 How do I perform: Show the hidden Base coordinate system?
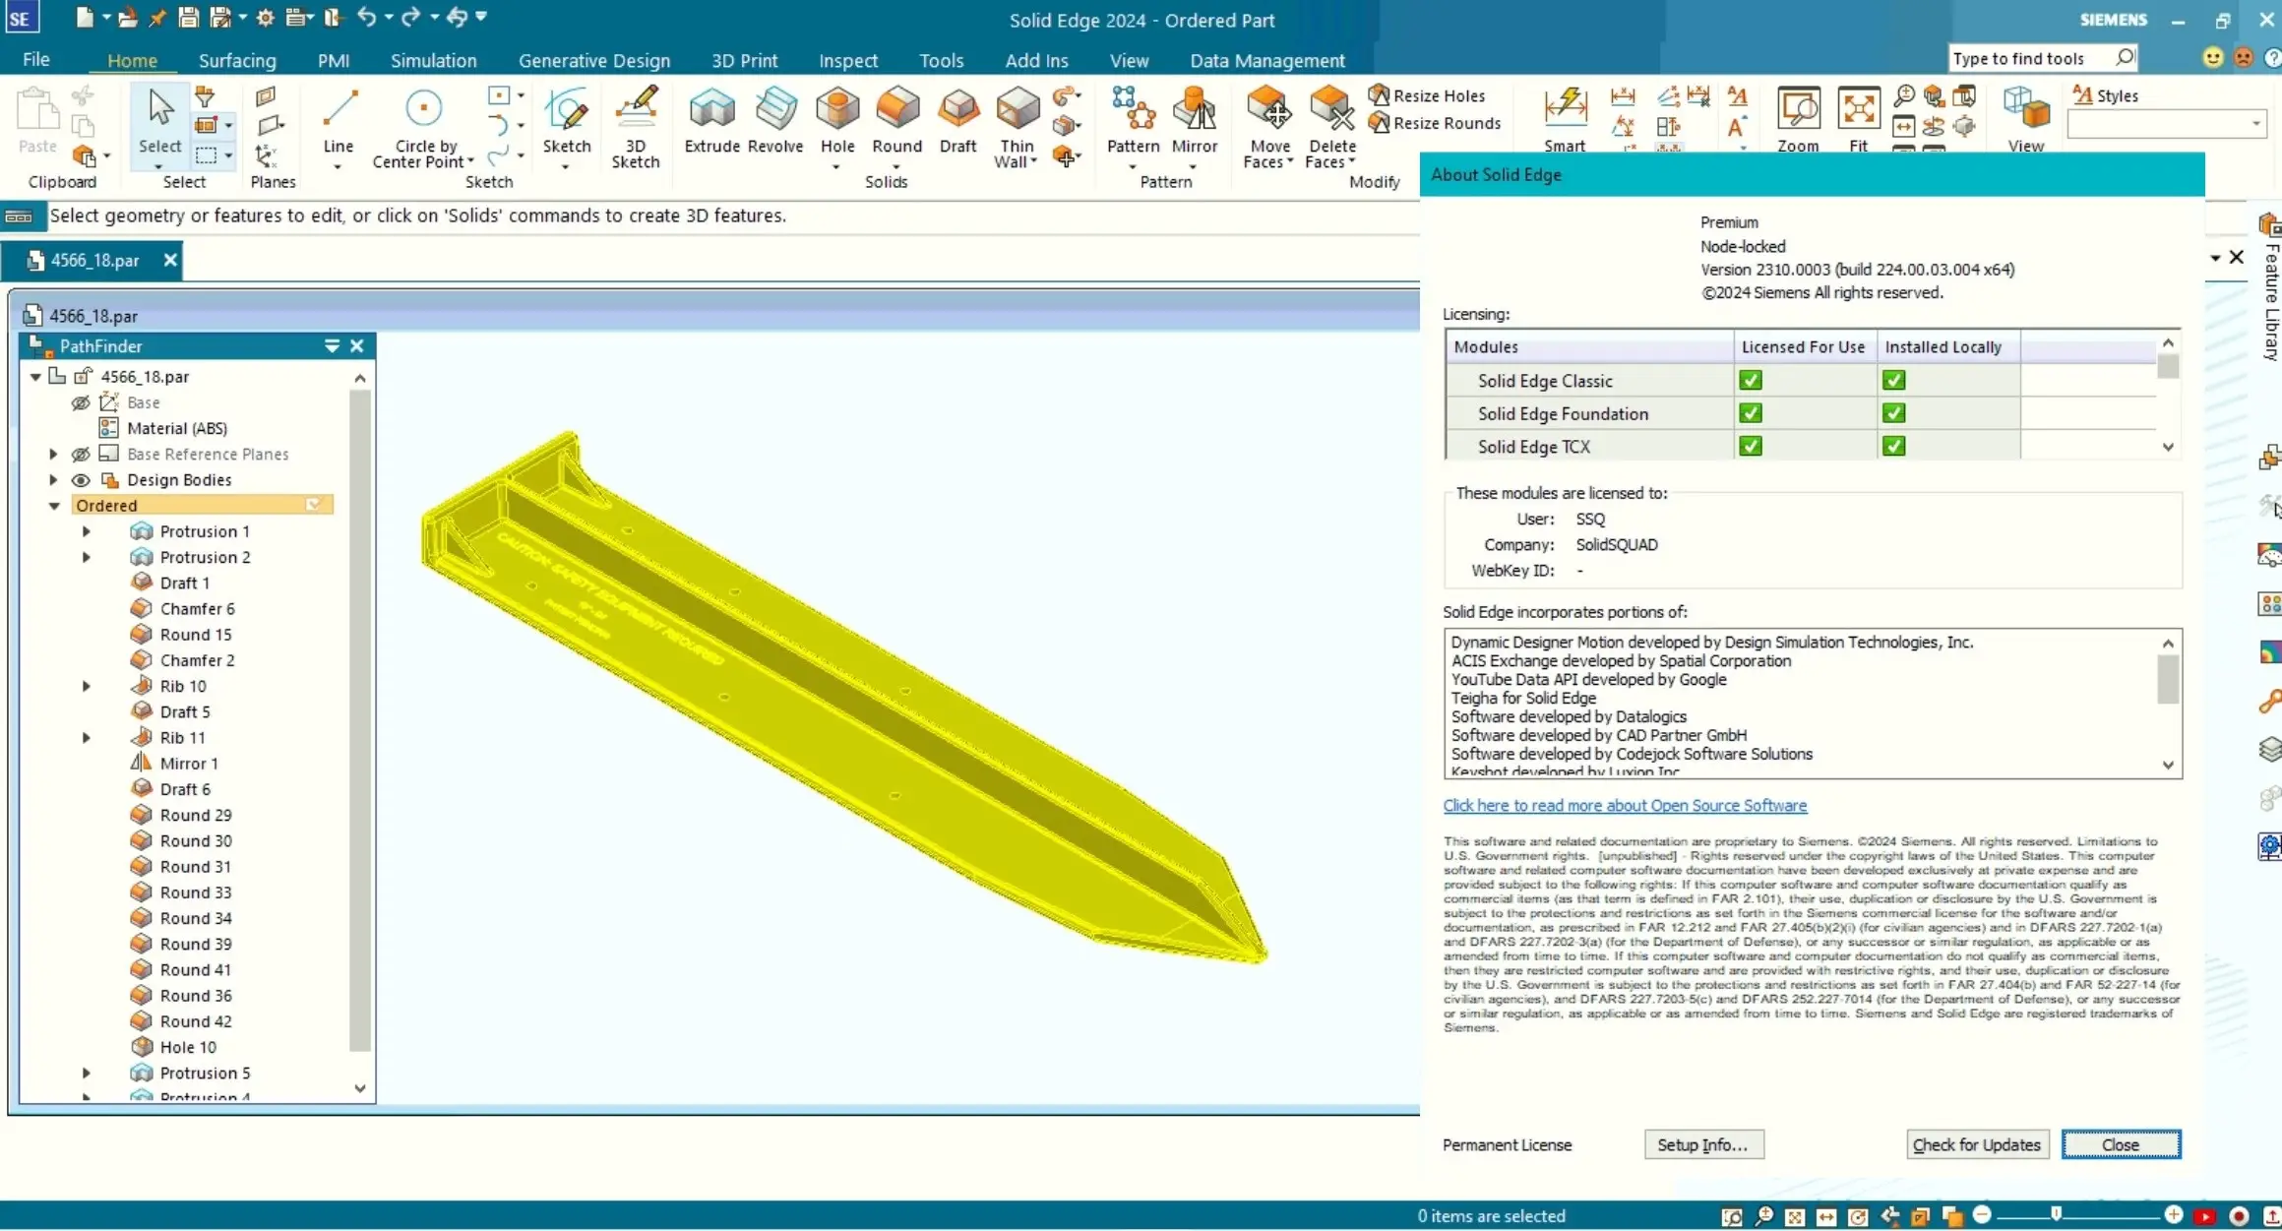click(81, 402)
